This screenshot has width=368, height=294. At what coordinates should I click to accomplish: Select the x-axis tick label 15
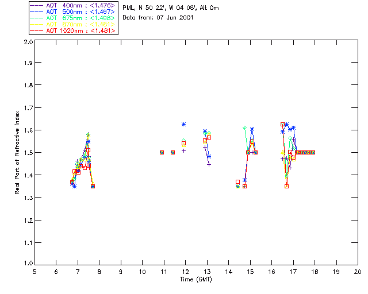[250, 272]
